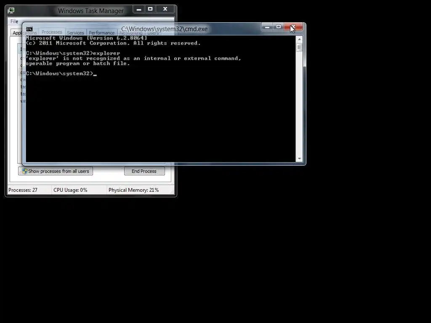Image resolution: width=431 pixels, height=323 pixels.
Task: Switch to the Services tab
Action: pos(75,33)
